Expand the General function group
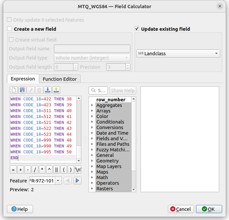Viewport: 229px width, 220px height. tap(92, 155)
